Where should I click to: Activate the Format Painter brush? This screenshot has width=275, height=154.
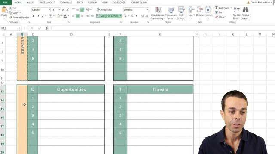pyautogui.click(x=19, y=18)
